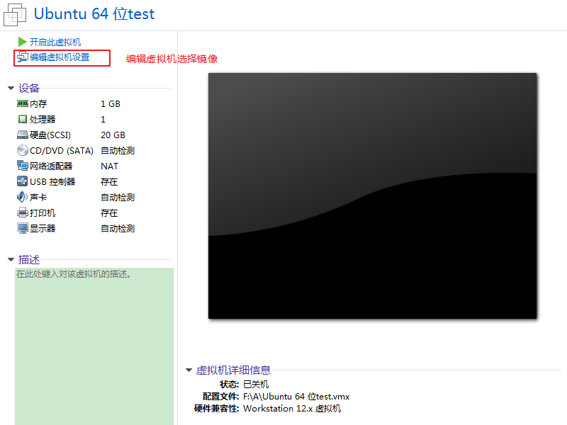Select the USB controller icon
Screen dimensions: 567x425
click(23, 182)
